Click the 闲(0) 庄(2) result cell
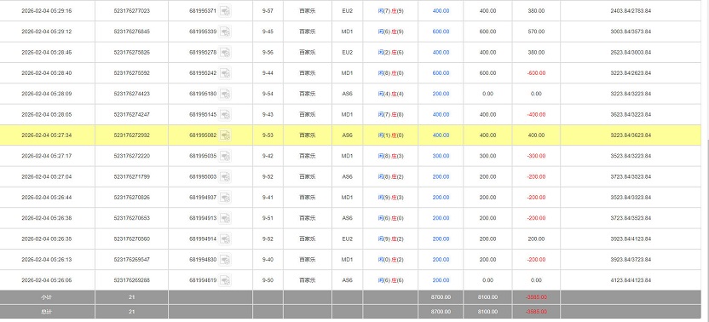This screenshot has width=709, height=322. pos(390,260)
